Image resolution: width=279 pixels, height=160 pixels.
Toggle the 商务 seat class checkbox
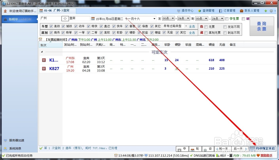[51, 33]
